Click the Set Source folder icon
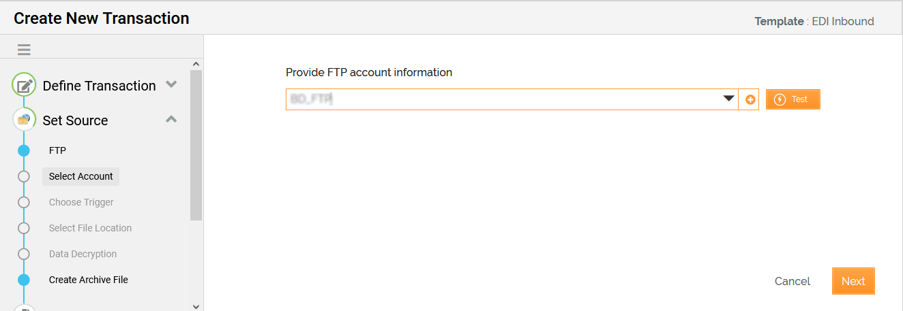Image resolution: width=903 pixels, height=311 pixels. [x=24, y=120]
